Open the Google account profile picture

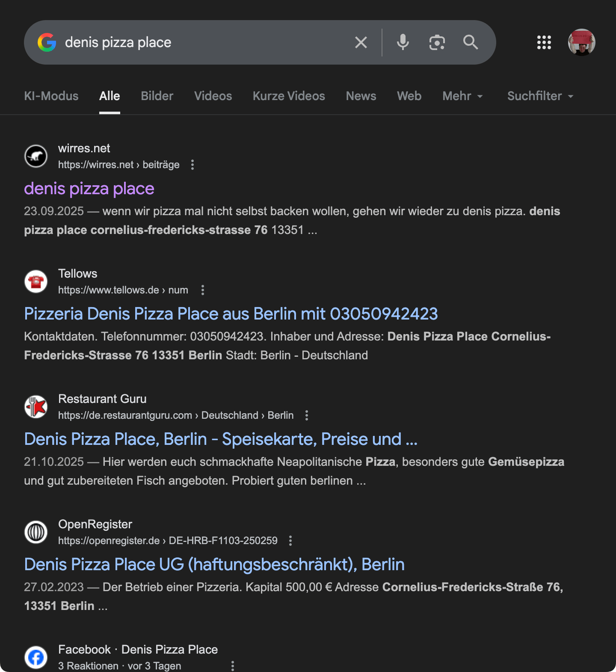click(x=581, y=42)
